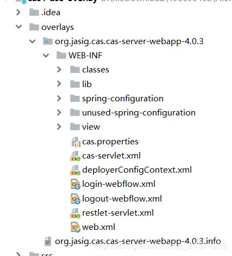Image resolution: width=232 pixels, height=256 pixels.
Task: Collapse the WEB-INF directory node
Action: [46, 56]
